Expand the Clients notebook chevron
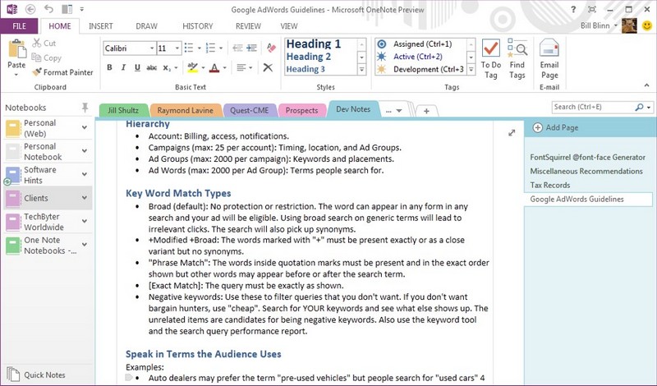657x386 pixels. (x=85, y=198)
